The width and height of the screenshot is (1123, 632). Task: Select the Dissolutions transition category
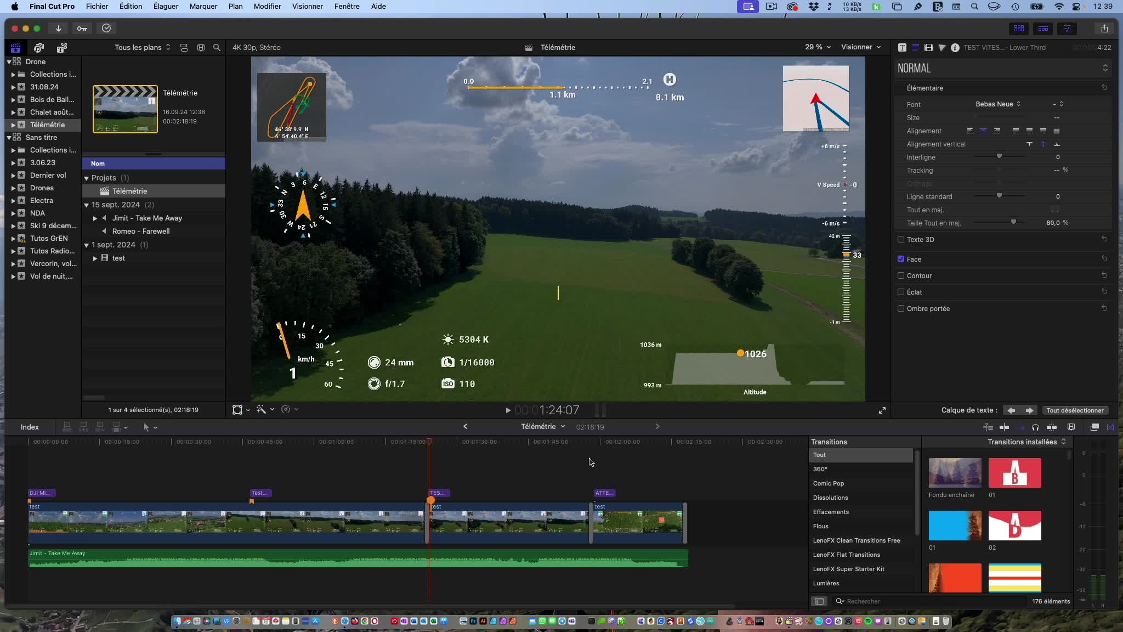click(830, 498)
